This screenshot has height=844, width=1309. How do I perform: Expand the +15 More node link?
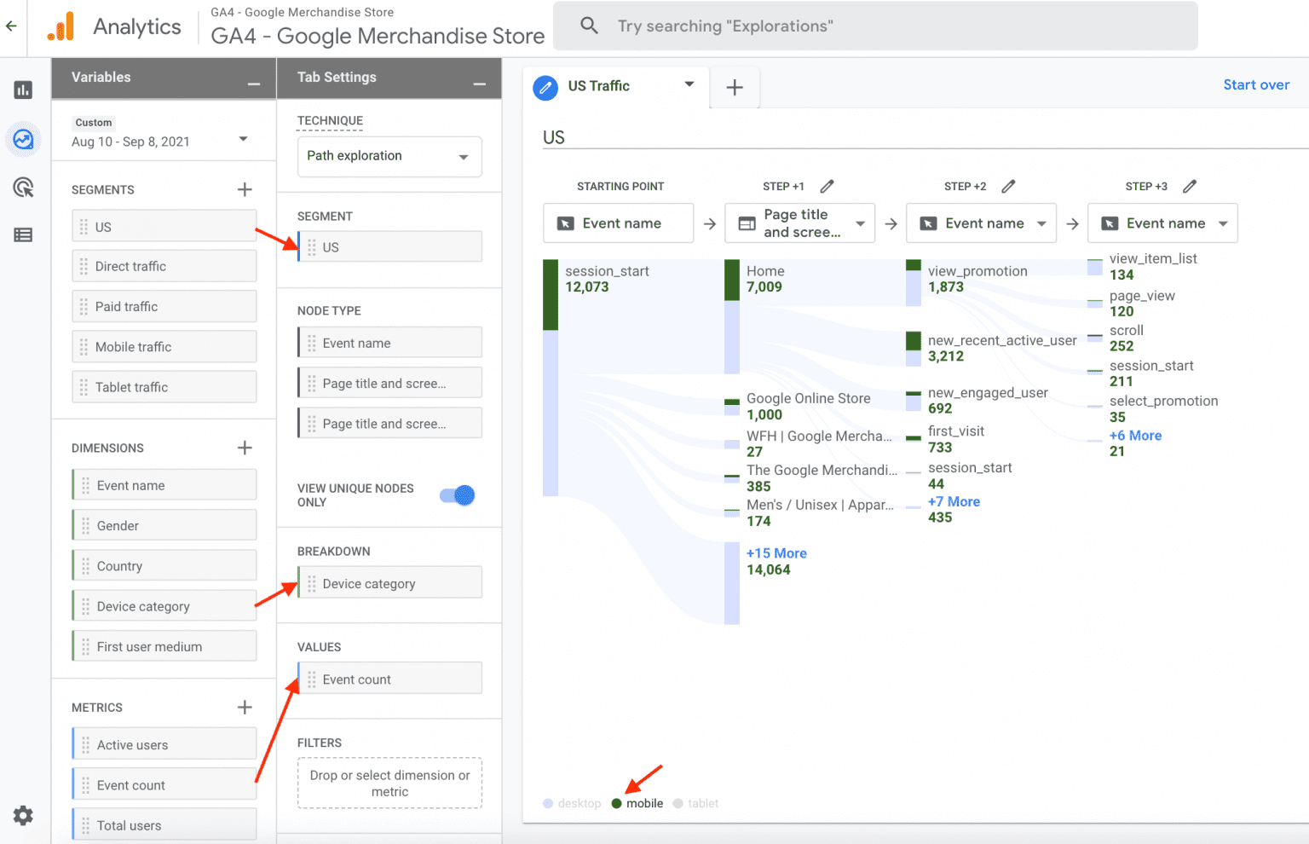776,552
